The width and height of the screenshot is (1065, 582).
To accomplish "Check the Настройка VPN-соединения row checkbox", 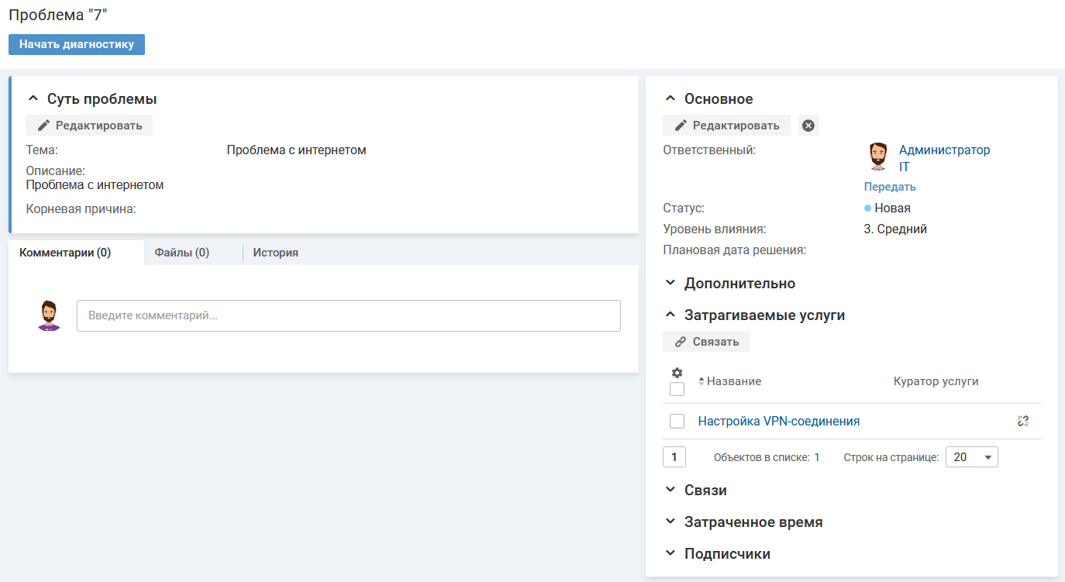I will (x=677, y=421).
